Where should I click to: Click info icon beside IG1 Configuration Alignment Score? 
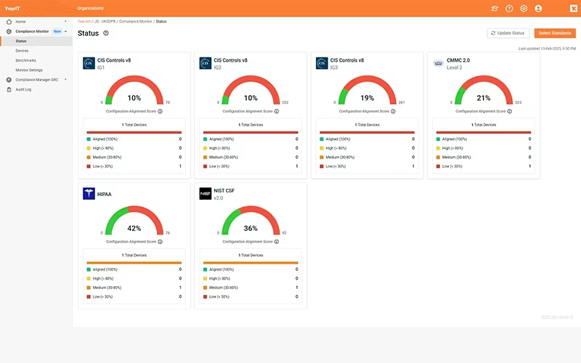(x=160, y=111)
